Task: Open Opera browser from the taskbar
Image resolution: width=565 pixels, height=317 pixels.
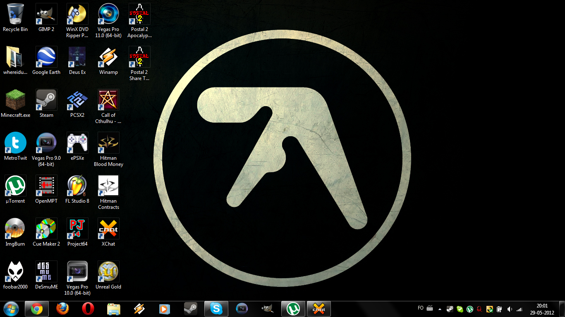Action: coord(88,309)
